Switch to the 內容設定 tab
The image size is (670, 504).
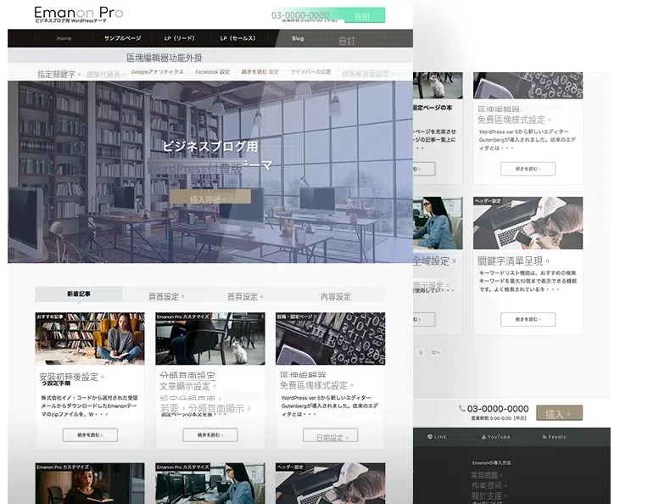(x=336, y=297)
